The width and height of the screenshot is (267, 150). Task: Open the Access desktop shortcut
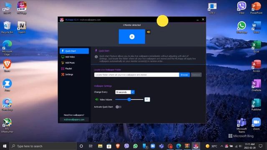tap(256, 66)
